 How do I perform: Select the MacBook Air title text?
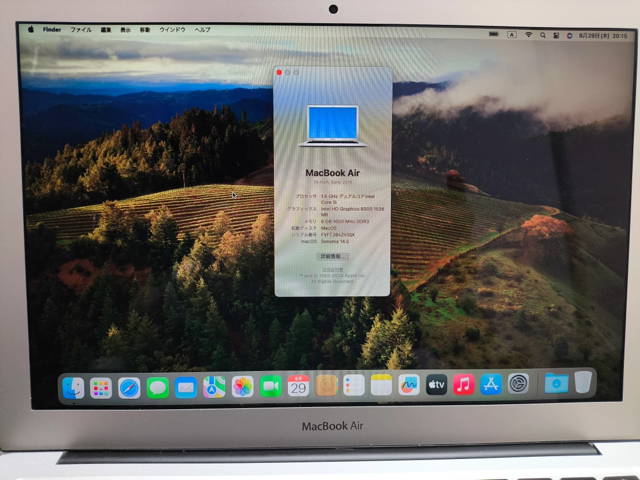click(333, 173)
